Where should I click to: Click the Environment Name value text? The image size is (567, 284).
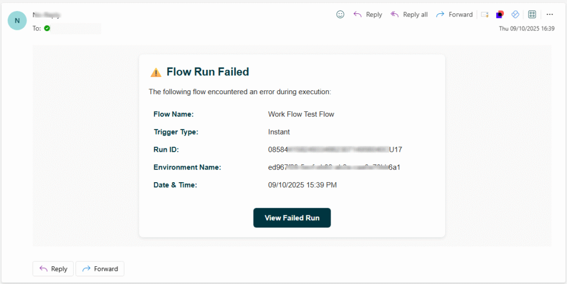334,167
